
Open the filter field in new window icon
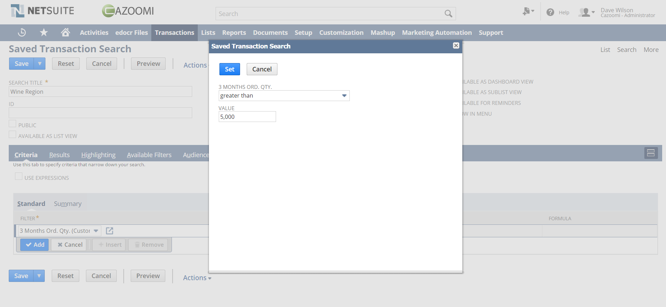(x=109, y=231)
